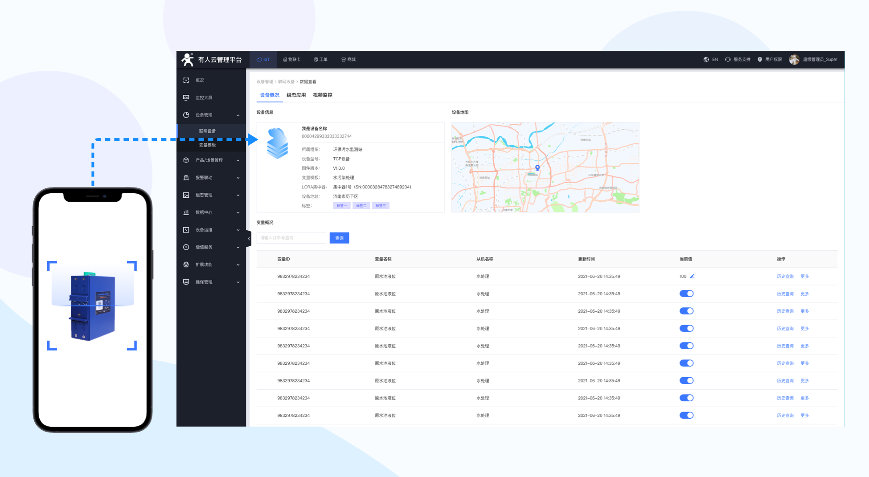Open the 工单 top navigation item

tap(321, 59)
